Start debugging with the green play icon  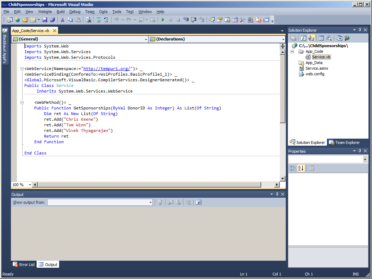163,20
